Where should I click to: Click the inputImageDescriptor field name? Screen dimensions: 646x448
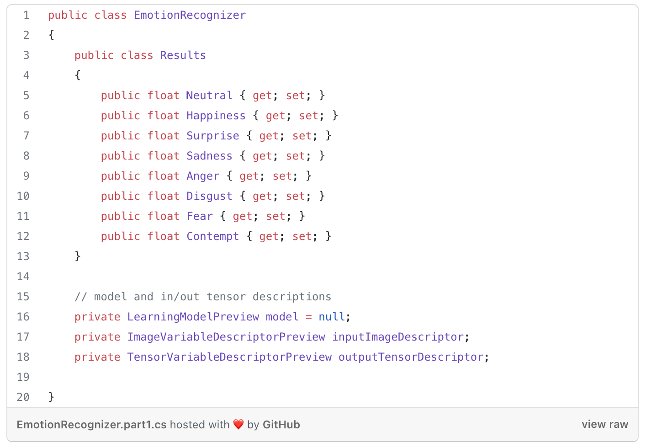click(398, 337)
